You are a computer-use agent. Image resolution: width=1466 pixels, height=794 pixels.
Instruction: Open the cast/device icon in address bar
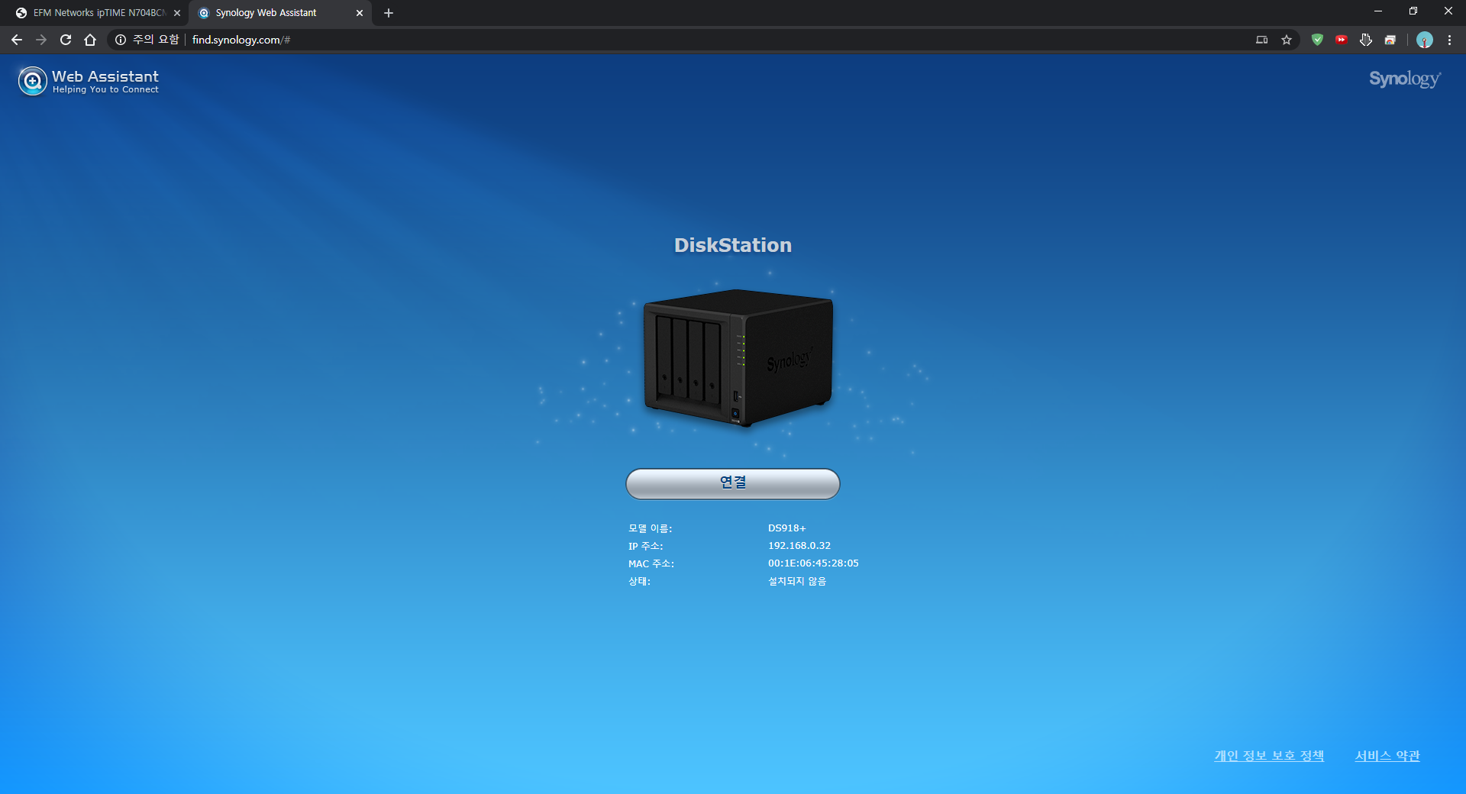[1262, 40]
